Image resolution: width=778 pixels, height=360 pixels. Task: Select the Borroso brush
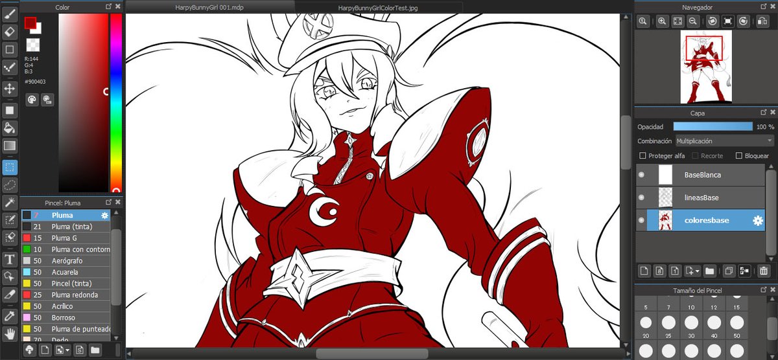tap(65, 317)
